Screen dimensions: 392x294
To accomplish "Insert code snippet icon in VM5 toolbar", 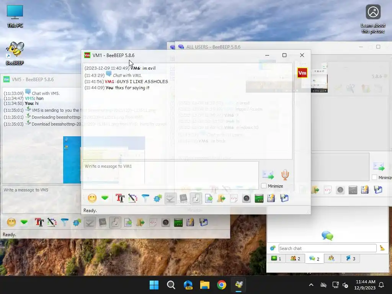I will [x=153, y=222].
